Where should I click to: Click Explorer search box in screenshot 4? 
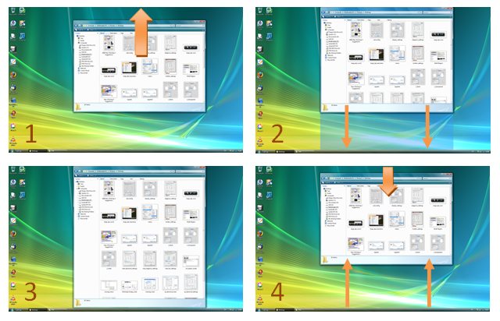point(437,178)
